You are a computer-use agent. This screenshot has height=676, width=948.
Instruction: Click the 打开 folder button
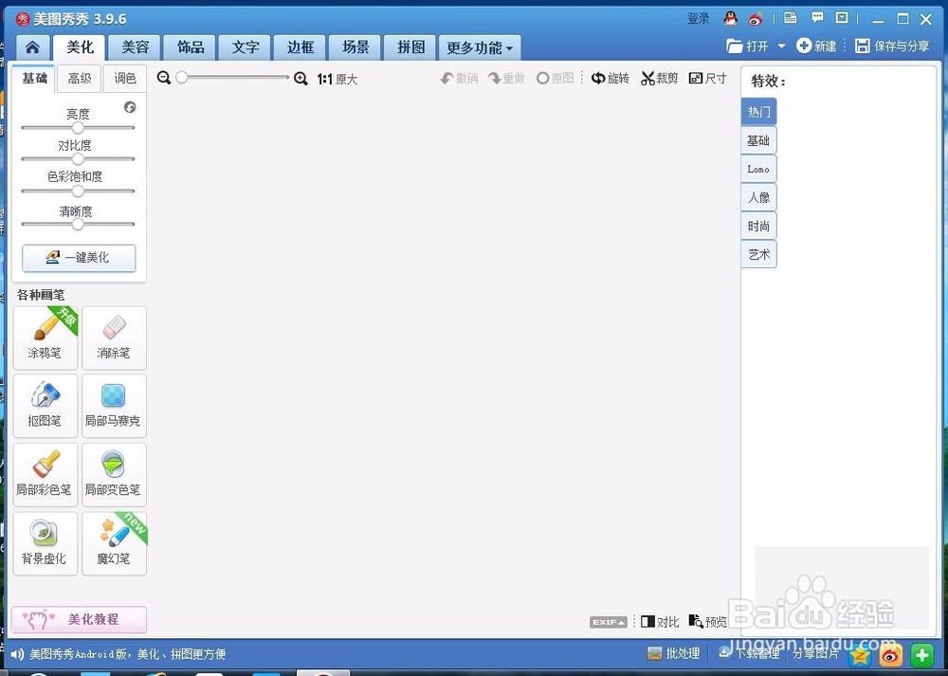click(x=747, y=46)
